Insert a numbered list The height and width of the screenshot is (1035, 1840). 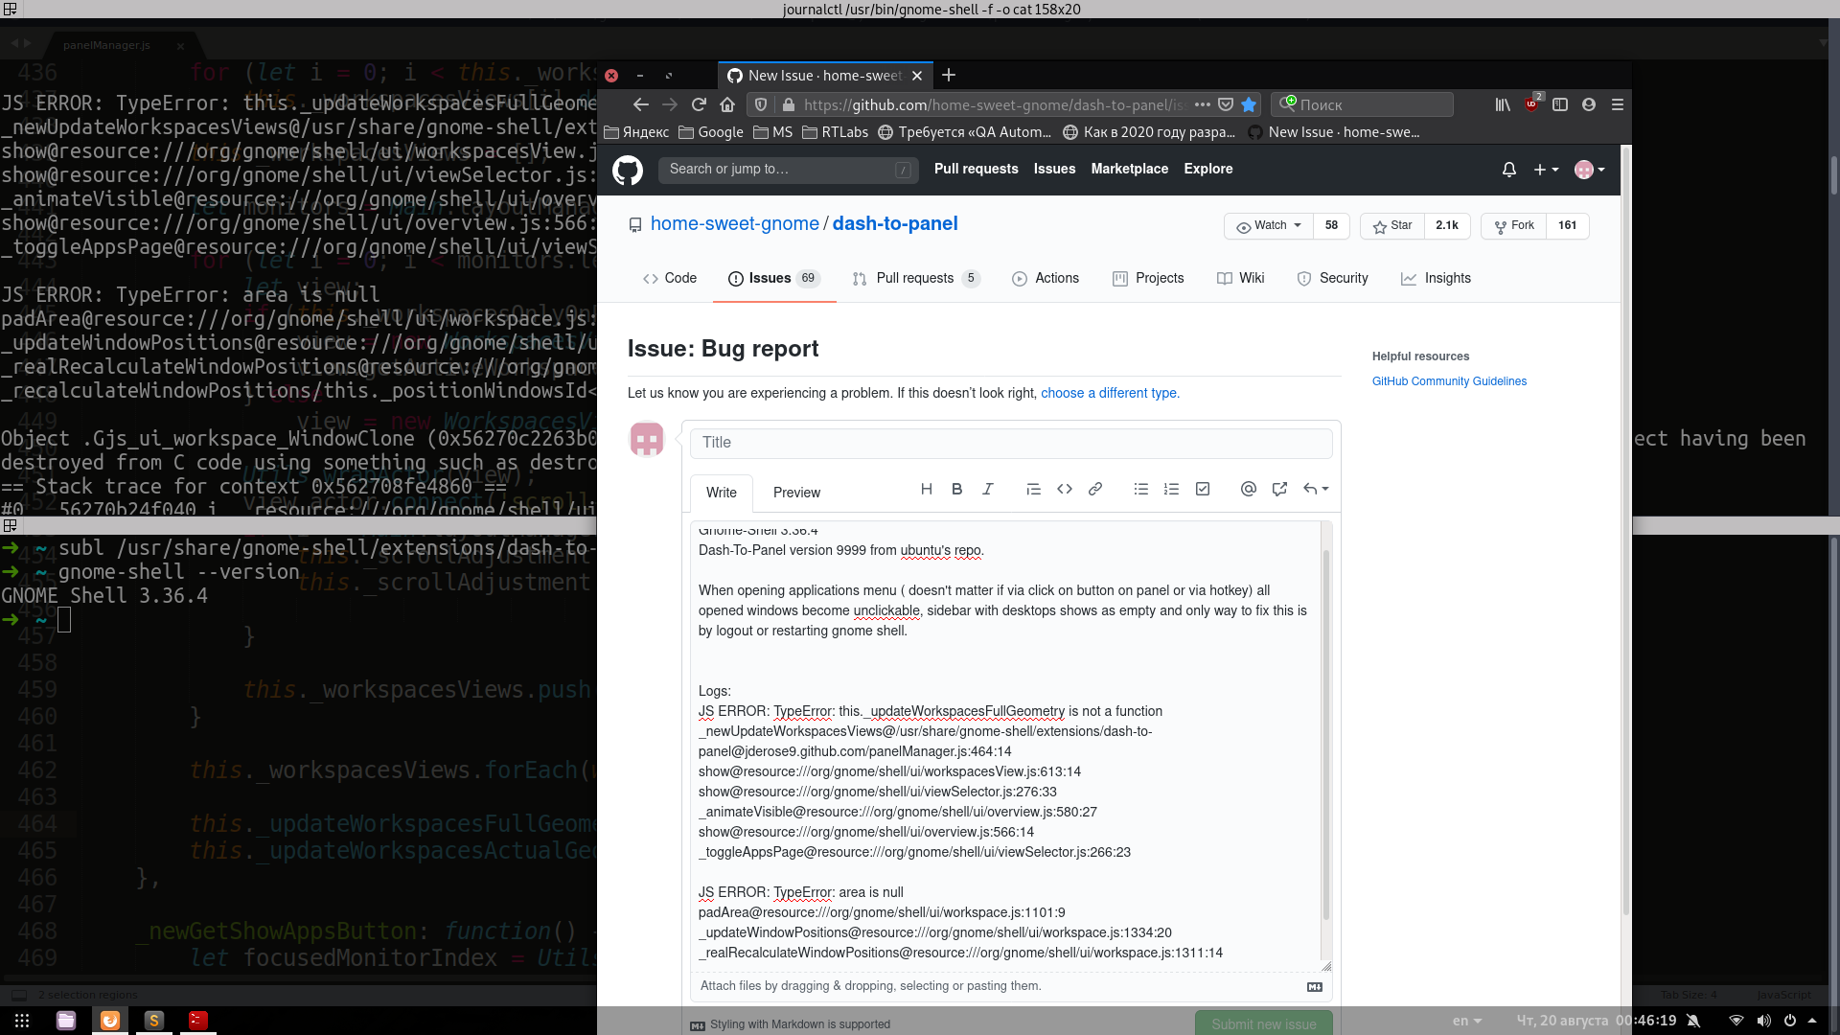click(1171, 489)
